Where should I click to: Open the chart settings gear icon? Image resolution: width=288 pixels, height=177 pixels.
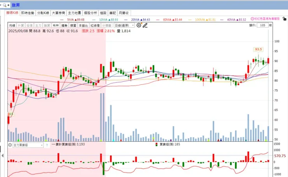tap(139, 25)
